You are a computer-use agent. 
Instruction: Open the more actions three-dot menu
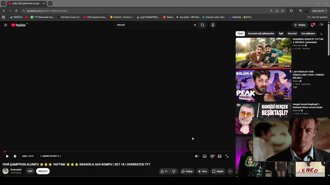point(230,171)
